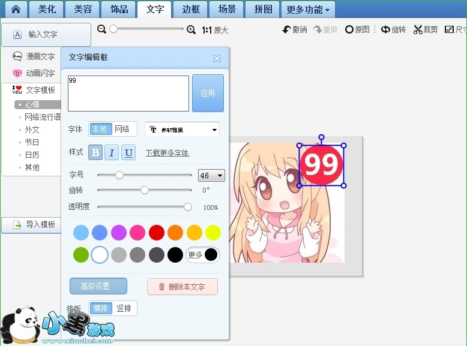Close the 文字编辑框 panel

point(217,58)
